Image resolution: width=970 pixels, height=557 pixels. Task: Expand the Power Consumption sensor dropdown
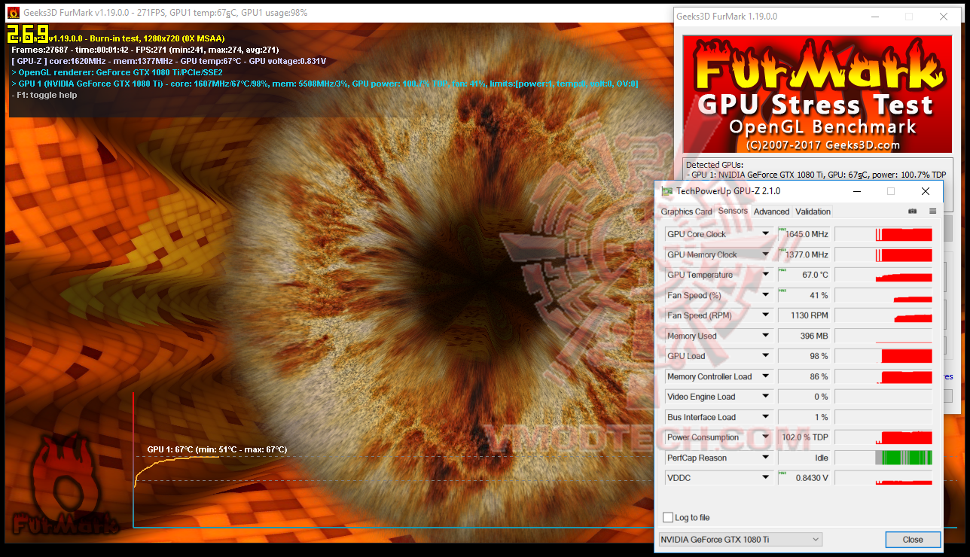pyautogui.click(x=766, y=437)
